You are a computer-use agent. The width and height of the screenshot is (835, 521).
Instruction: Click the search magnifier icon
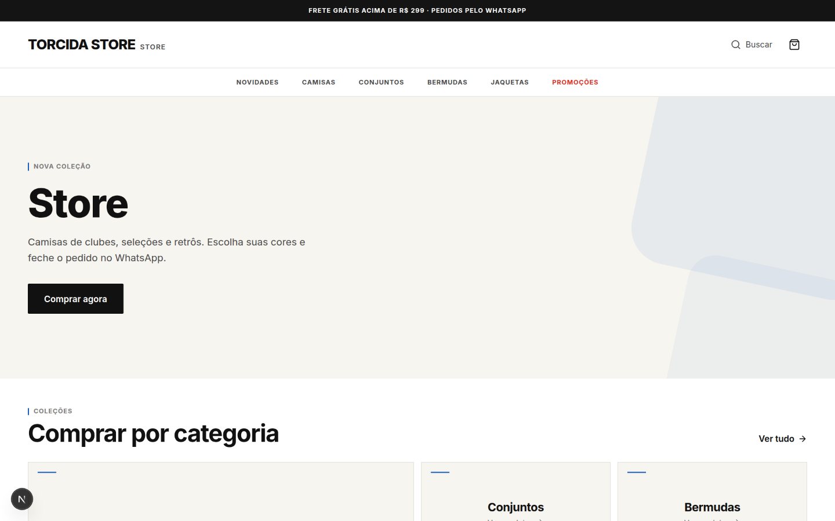point(735,45)
